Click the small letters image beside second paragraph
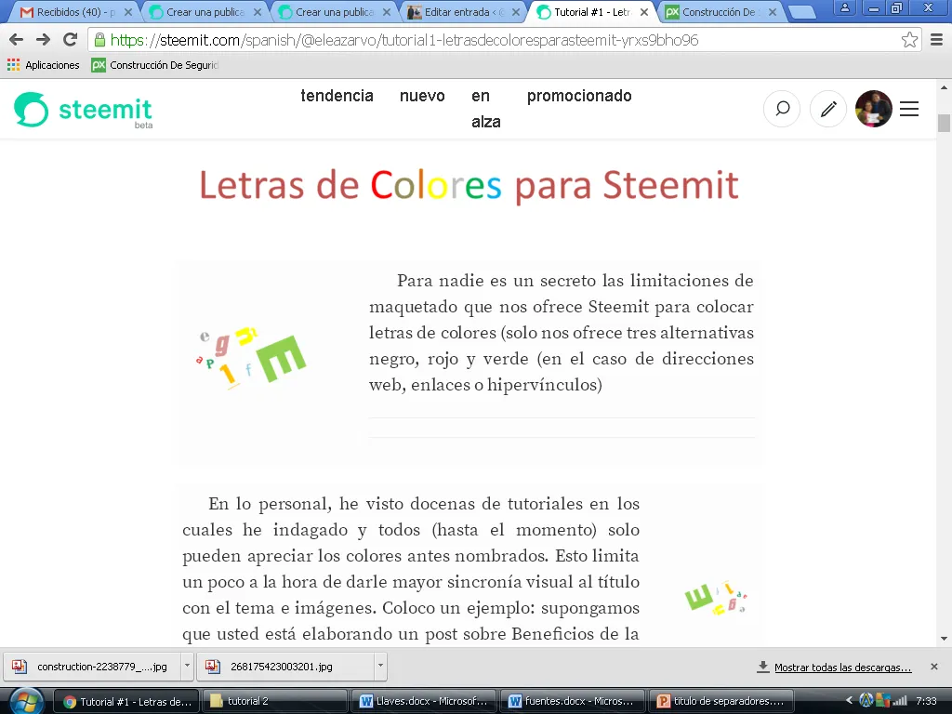Screen dimensions: 952x714 716,599
